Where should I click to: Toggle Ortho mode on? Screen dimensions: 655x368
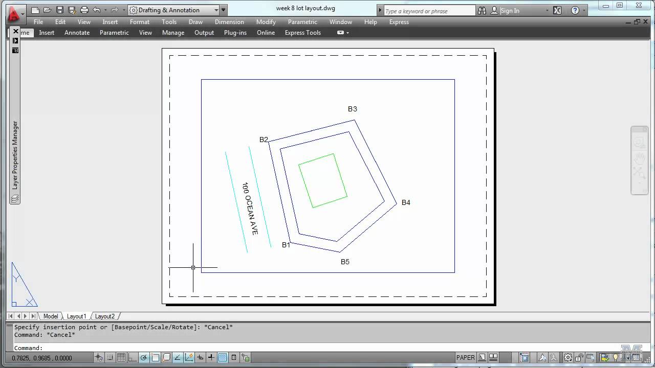point(133,357)
